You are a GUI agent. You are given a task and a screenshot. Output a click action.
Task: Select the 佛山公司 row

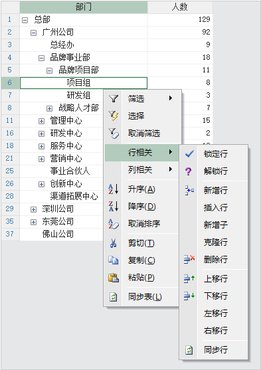point(61,234)
